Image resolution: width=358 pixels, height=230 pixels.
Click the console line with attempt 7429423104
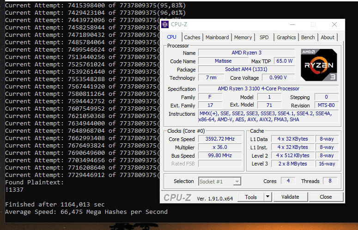[x=96, y=13]
